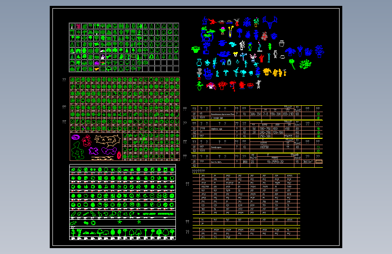Select the red rock outline shape
This screenshot has height=254, width=392.
[x=86, y=141]
